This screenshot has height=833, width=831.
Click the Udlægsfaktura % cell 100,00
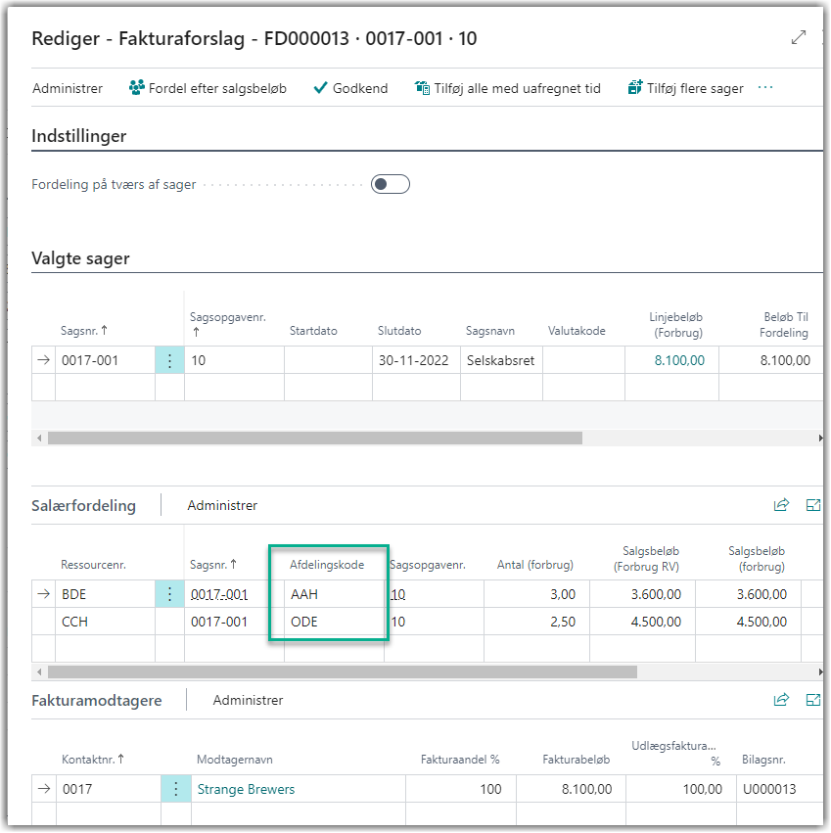click(x=681, y=789)
